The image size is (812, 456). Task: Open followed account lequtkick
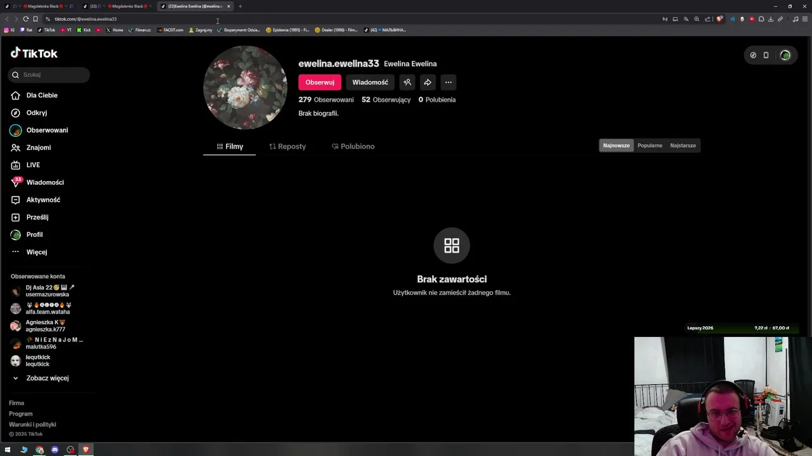tap(31, 360)
